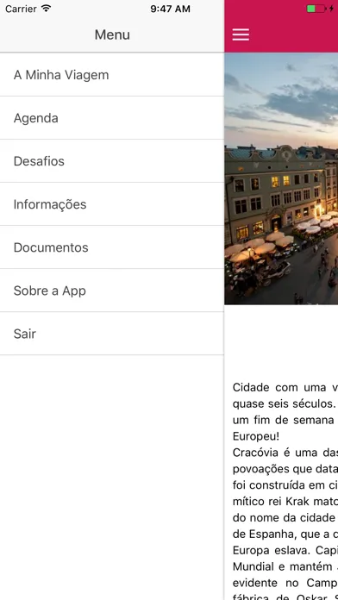Open Documentos from the menu
The image size is (338, 600).
coord(112,247)
